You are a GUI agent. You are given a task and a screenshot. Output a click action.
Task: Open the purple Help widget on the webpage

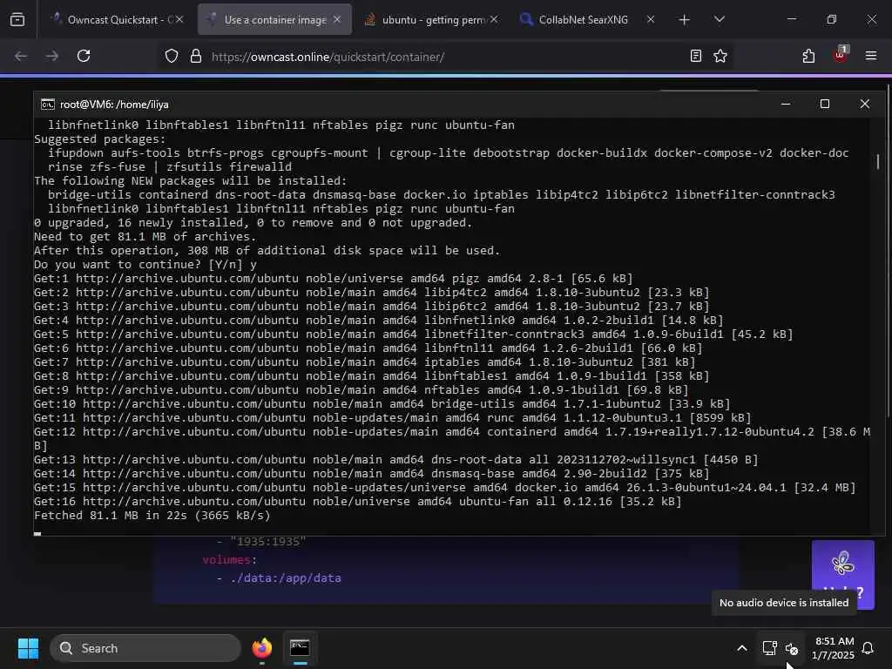click(842, 575)
